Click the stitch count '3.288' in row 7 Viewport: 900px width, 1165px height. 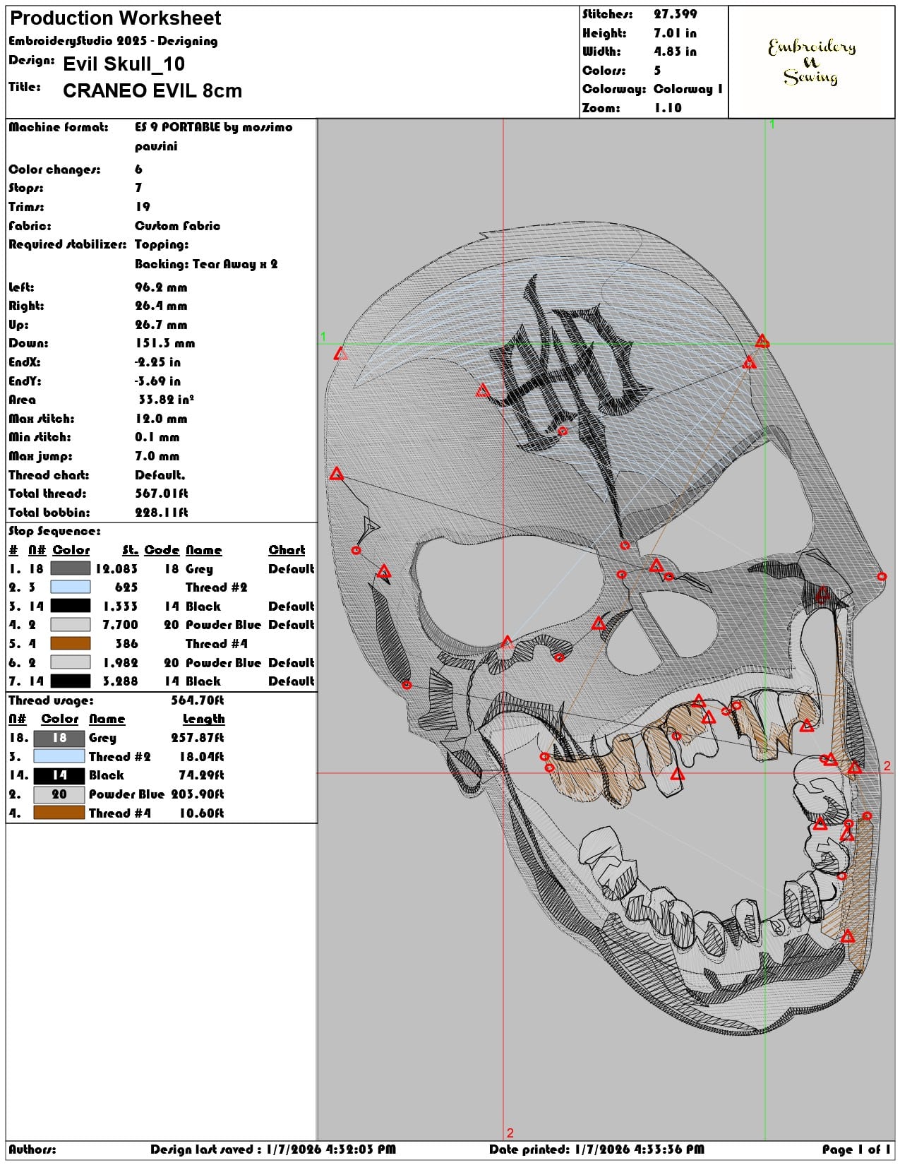click(120, 681)
